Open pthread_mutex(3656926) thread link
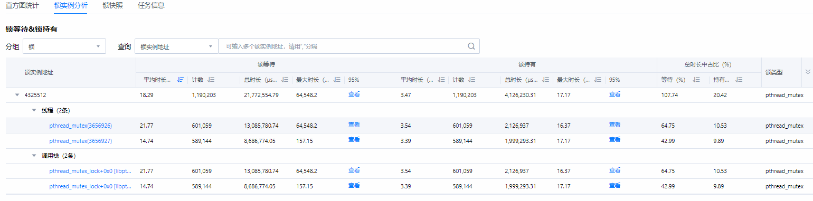The height and width of the screenshot is (201, 813). click(x=81, y=126)
